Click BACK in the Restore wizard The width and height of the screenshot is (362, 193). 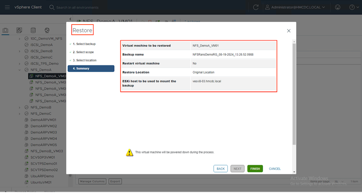point(220,169)
